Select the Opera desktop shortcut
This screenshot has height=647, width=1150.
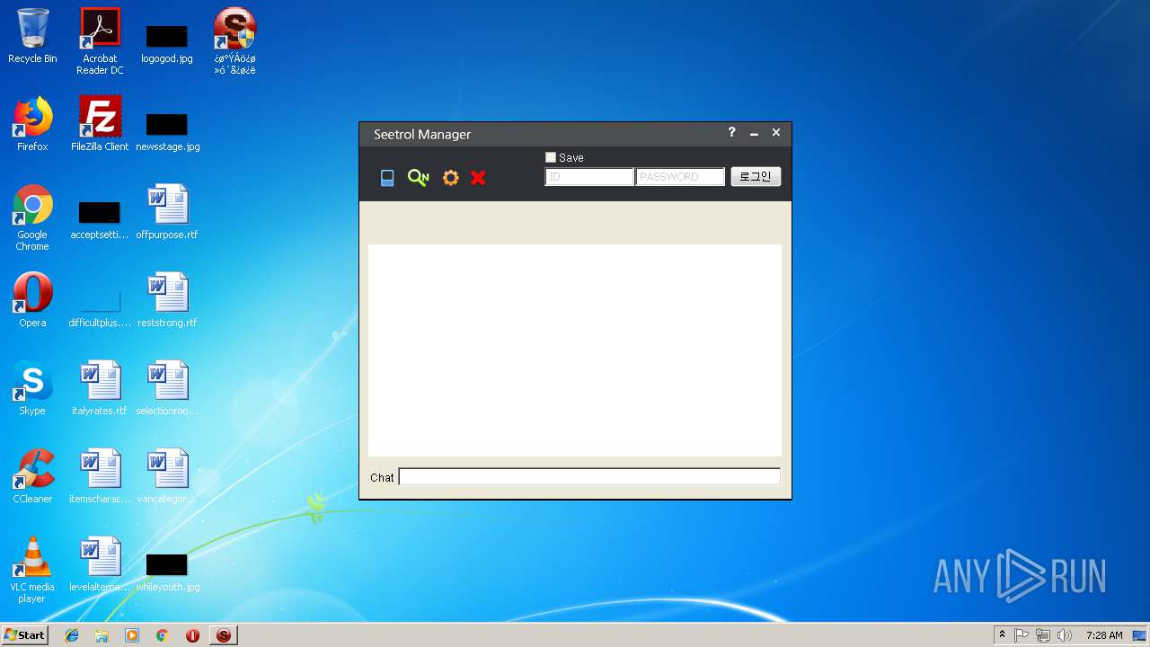[32, 300]
